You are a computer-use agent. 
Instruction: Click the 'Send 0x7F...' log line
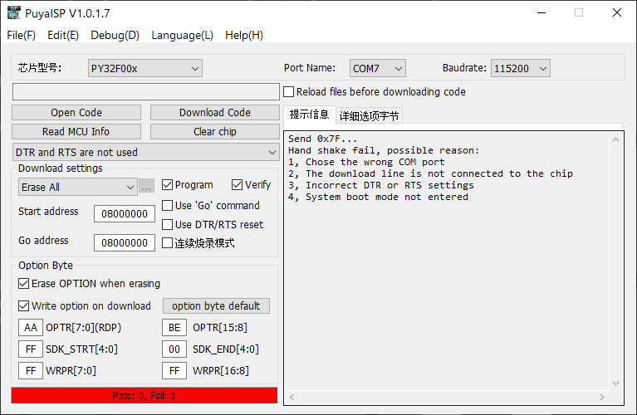click(x=322, y=139)
